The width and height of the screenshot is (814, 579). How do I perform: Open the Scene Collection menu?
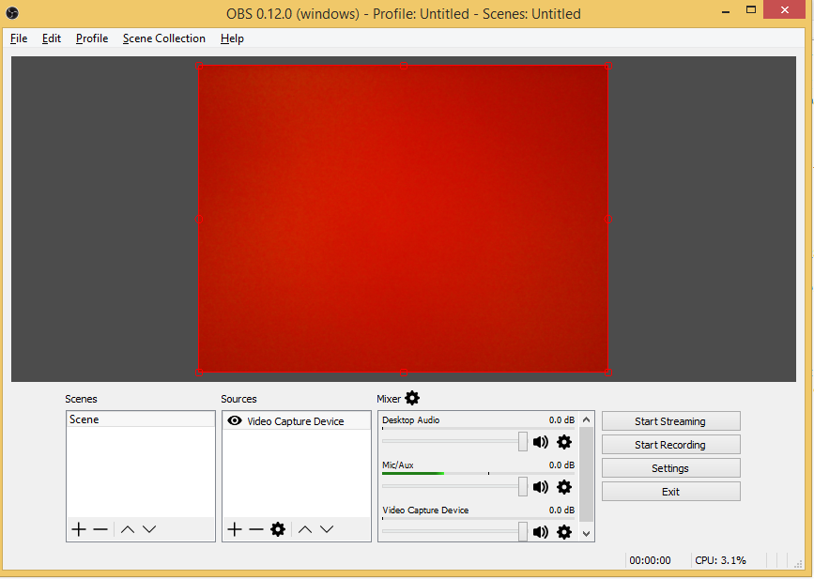click(164, 38)
